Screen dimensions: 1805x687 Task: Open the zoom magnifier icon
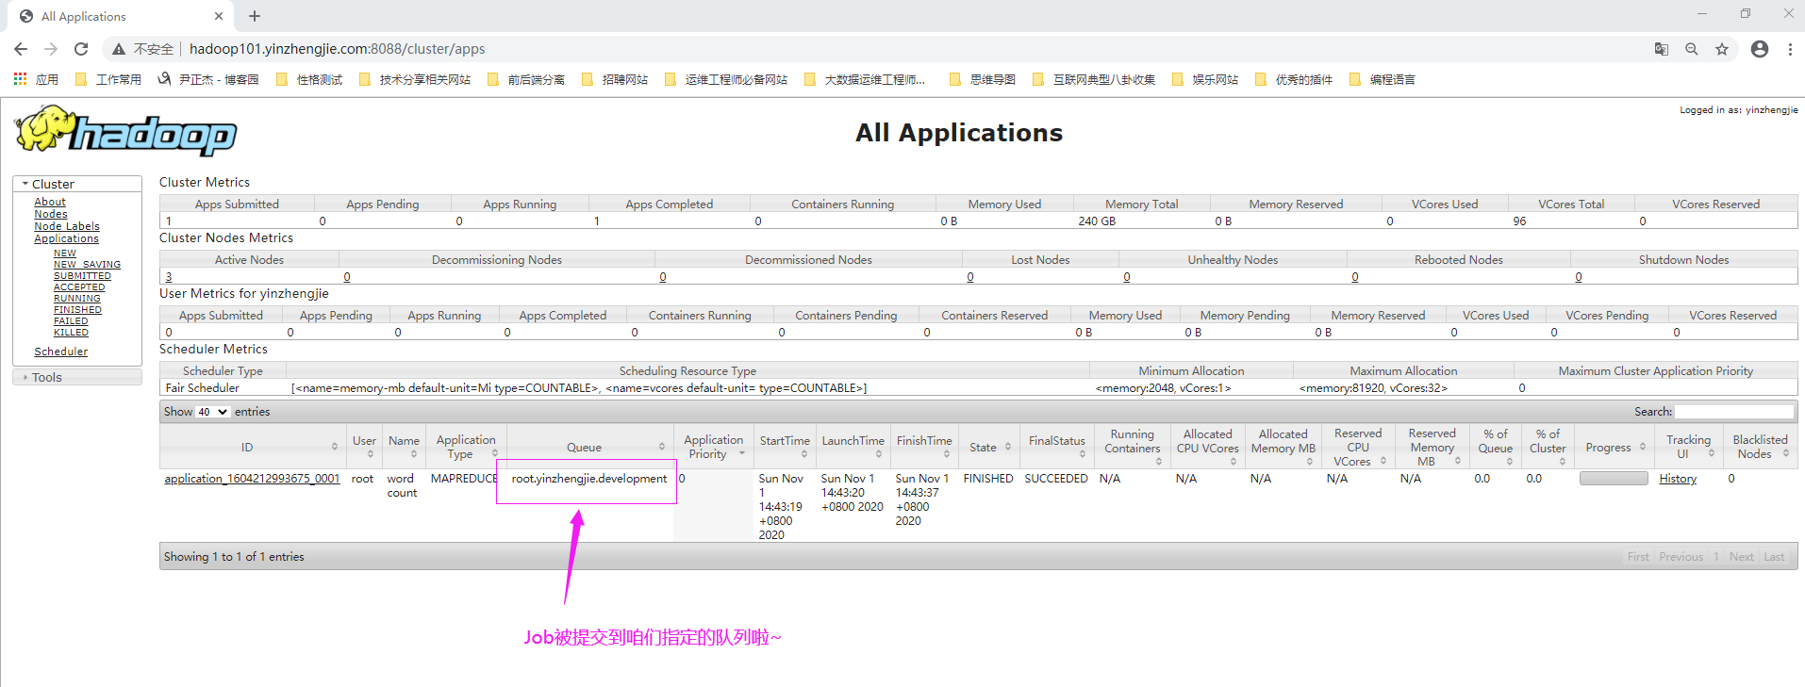tap(1692, 49)
